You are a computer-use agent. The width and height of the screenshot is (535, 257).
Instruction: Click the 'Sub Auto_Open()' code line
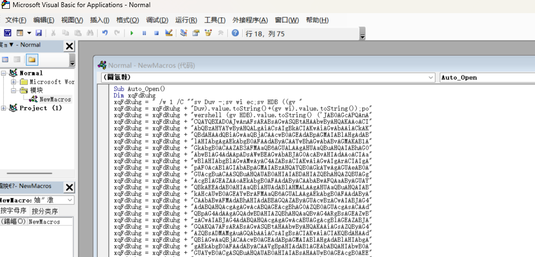click(x=139, y=89)
